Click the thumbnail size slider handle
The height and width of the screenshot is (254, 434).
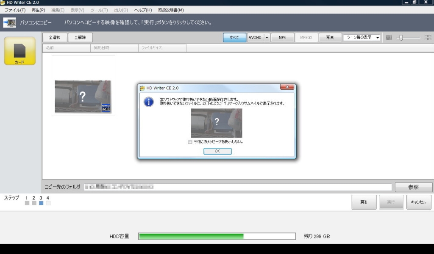tap(401, 38)
